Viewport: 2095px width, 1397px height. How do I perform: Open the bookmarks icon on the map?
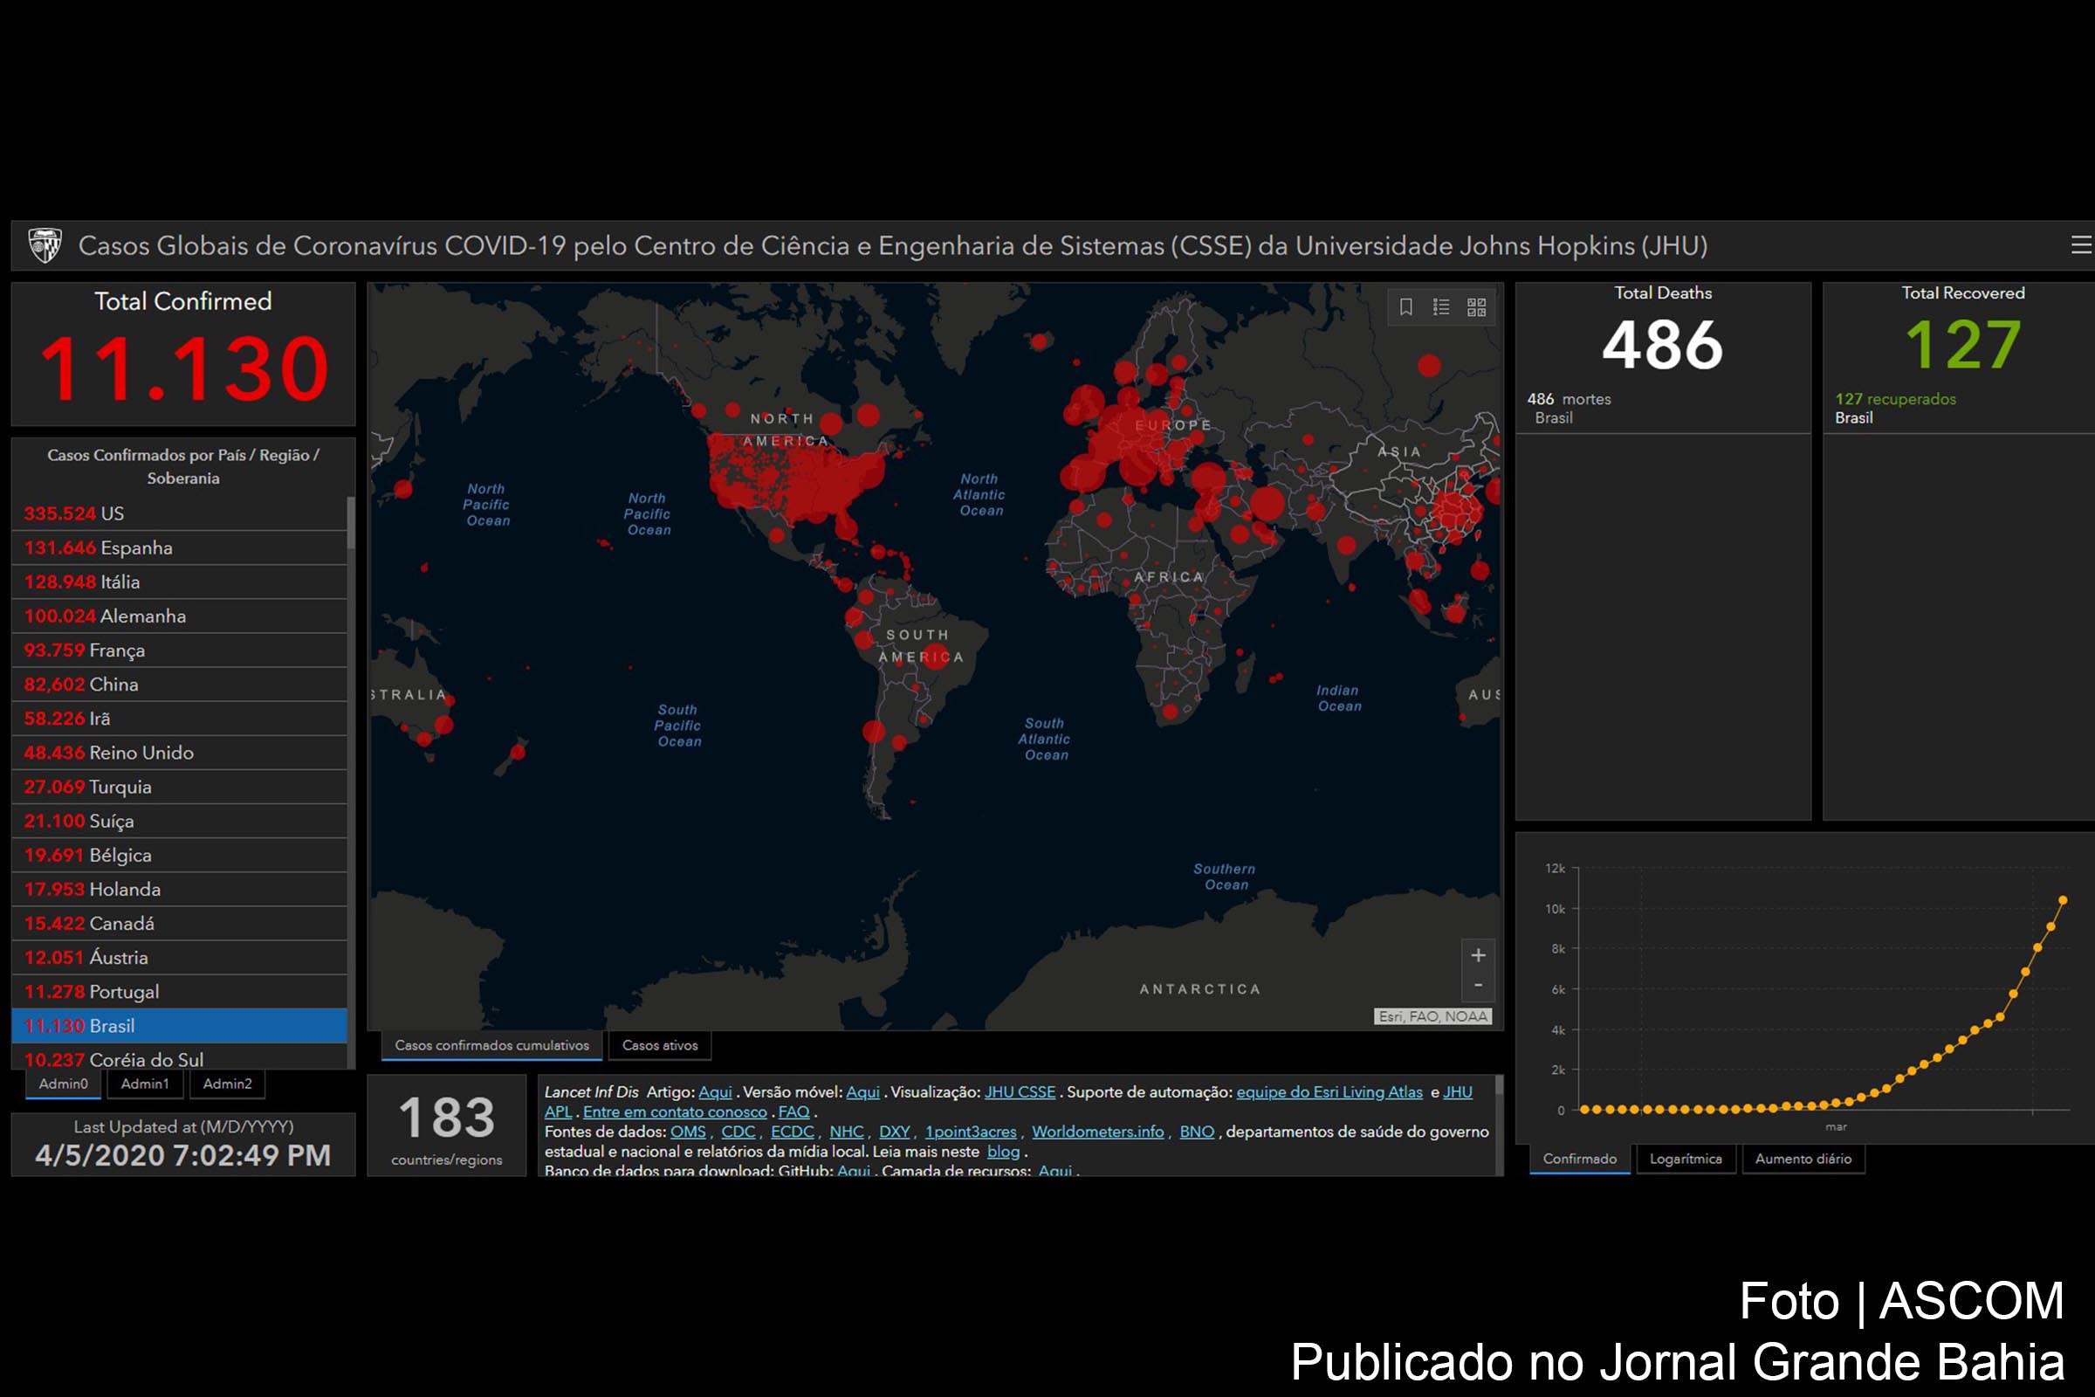tap(1405, 307)
